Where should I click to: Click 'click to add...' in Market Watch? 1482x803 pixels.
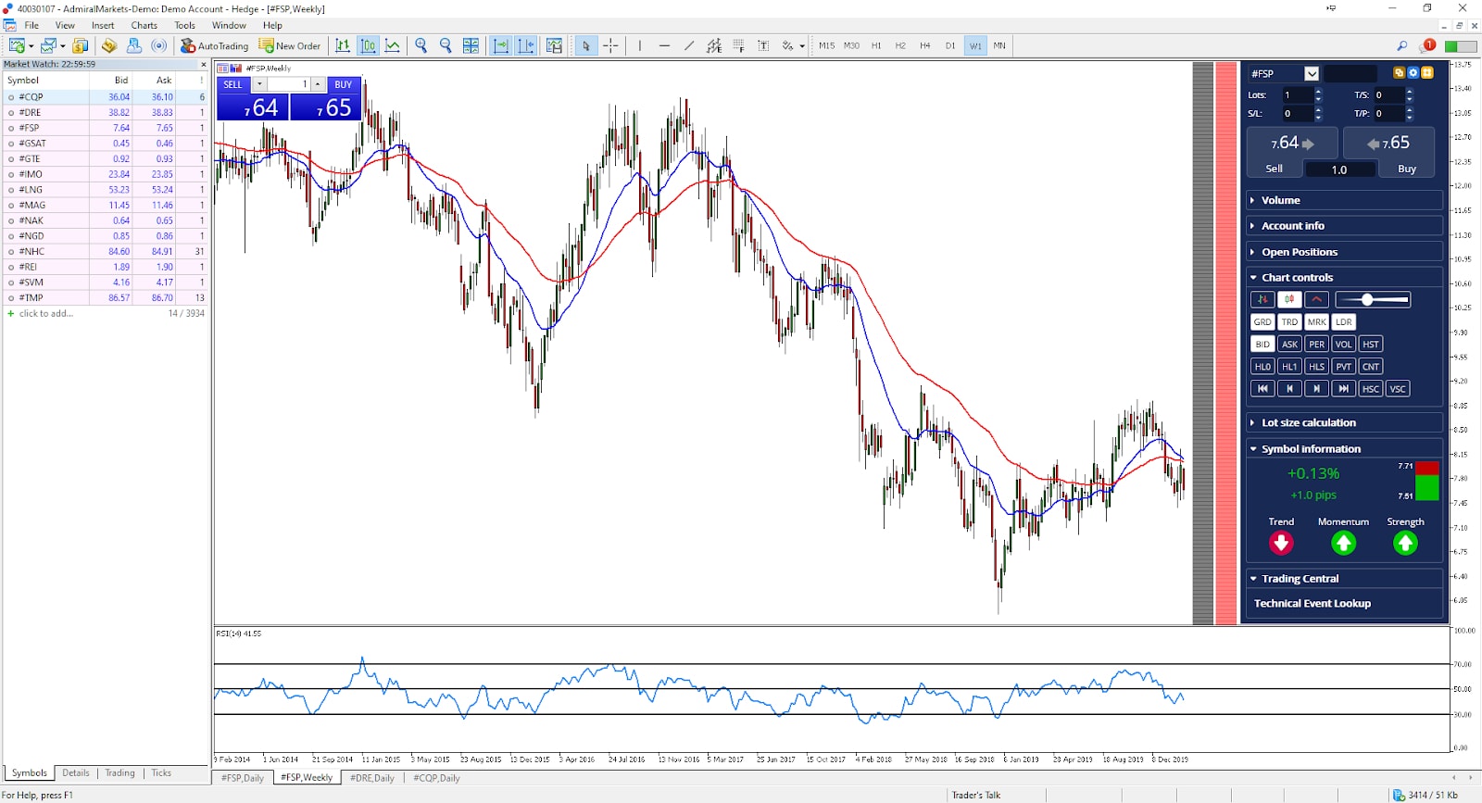(46, 313)
